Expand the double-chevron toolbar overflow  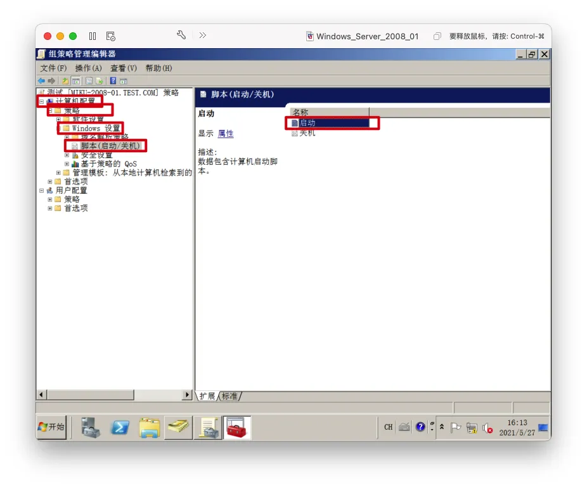tap(202, 35)
